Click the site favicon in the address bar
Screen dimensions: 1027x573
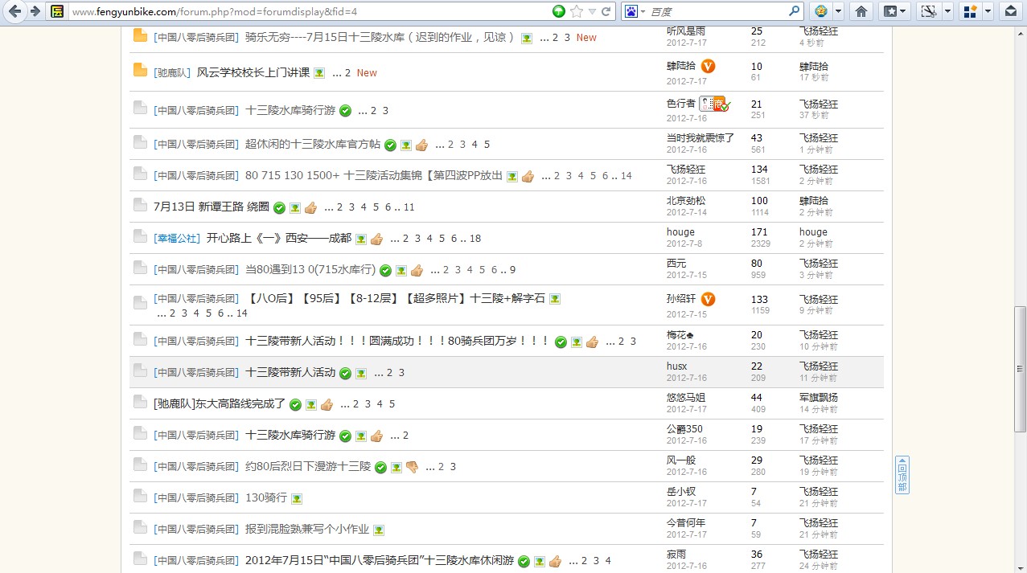pyautogui.click(x=55, y=11)
